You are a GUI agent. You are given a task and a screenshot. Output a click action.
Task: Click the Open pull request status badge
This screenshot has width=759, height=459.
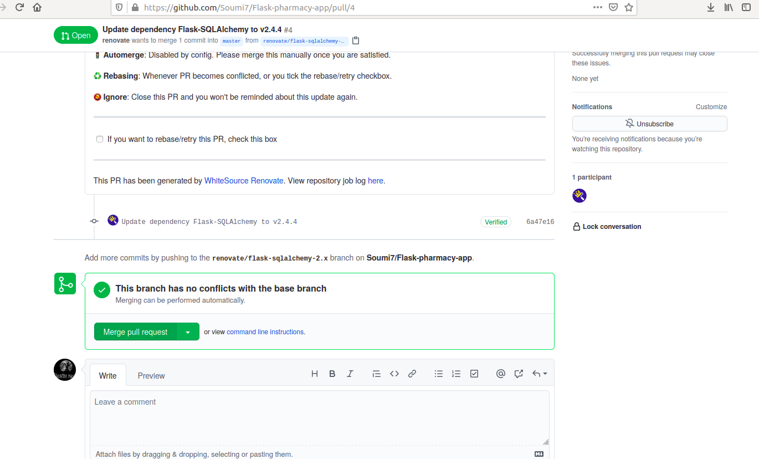(76, 35)
